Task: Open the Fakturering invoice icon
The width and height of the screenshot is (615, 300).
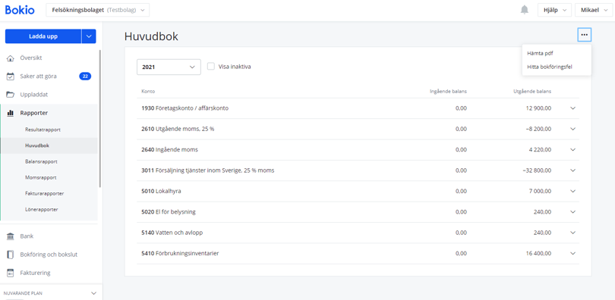Action: tap(11, 273)
